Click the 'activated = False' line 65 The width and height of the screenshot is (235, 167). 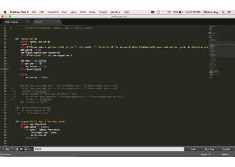click(37, 77)
